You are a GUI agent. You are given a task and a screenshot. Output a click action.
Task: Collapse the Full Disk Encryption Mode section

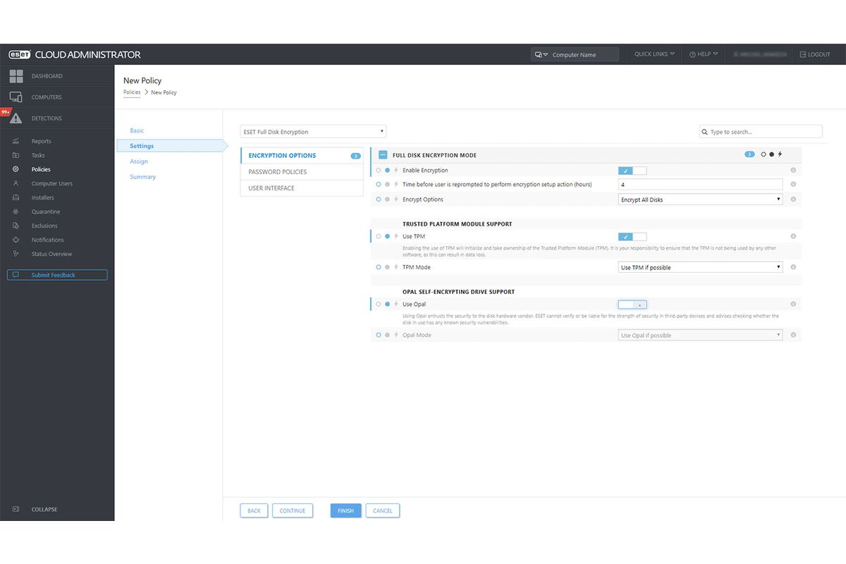click(383, 154)
